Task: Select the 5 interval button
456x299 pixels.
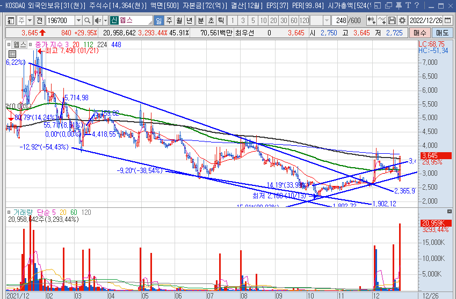Action: click(x=253, y=20)
